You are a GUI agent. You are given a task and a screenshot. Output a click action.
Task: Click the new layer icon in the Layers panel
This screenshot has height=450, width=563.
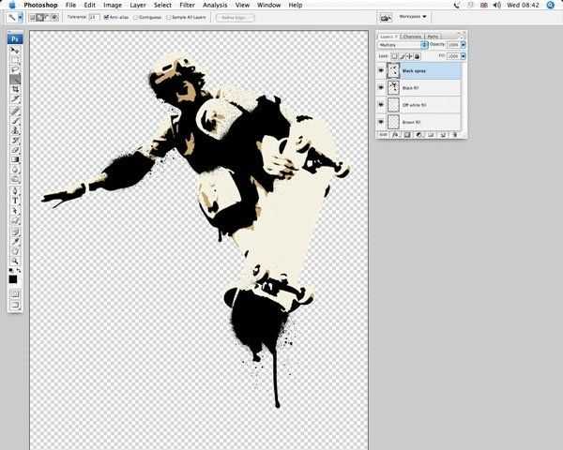tap(443, 135)
